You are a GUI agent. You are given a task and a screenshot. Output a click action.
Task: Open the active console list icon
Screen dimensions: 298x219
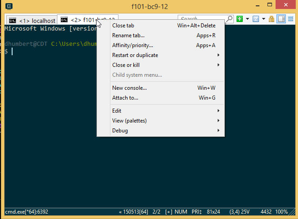tap(255, 19)
